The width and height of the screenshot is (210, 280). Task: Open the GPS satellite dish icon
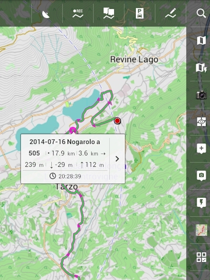pyautogui.click(x=46, y=14)
